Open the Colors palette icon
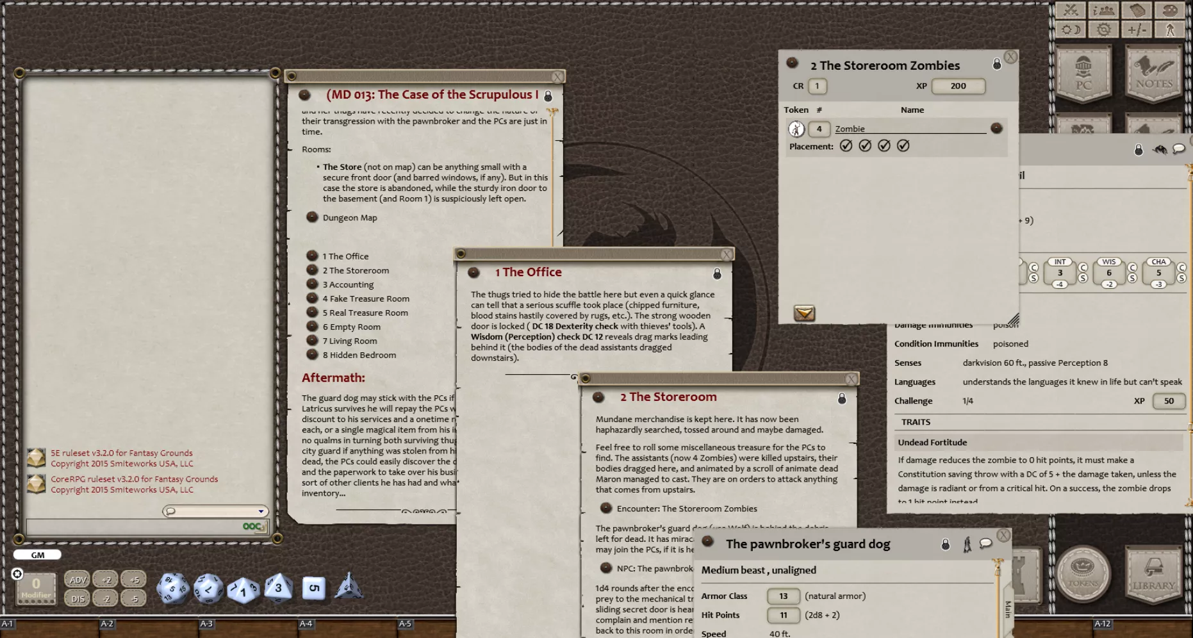1193x638 pixels. click(1170, 10)
